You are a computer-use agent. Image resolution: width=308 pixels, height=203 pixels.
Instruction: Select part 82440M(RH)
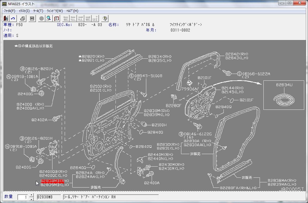click(x=160, y=155)
